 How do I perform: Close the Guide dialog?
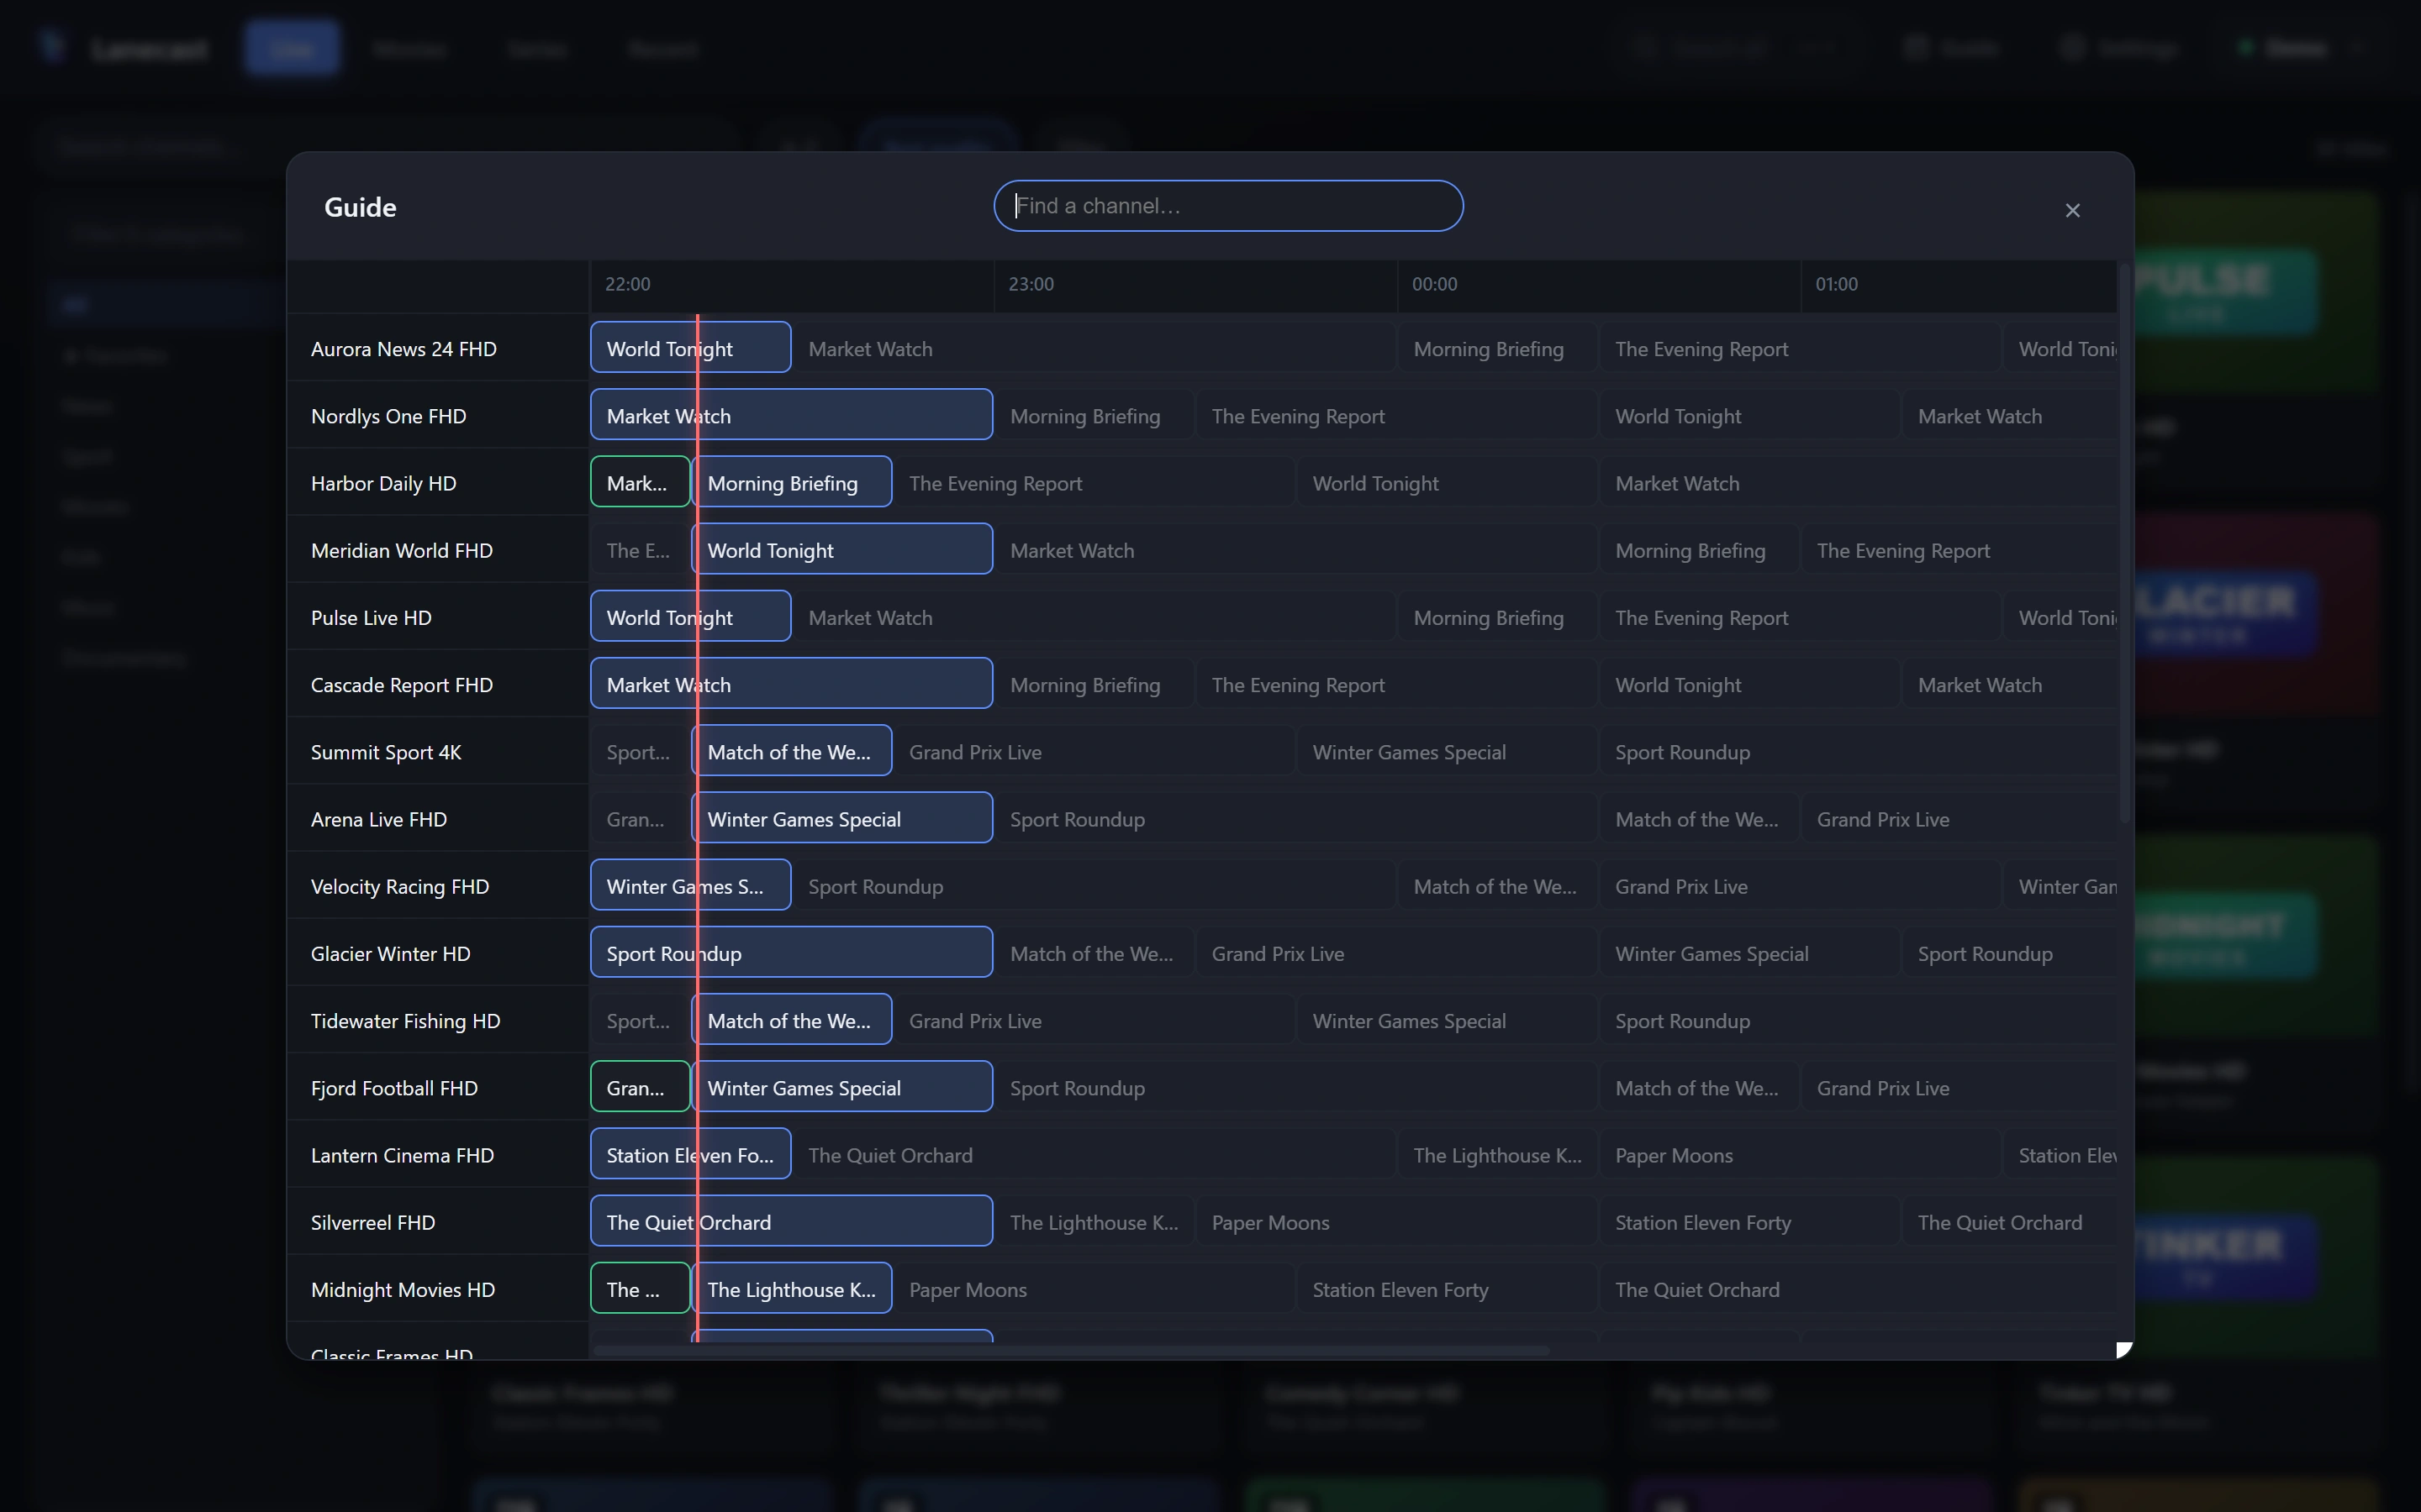[x=2072, y=210]
